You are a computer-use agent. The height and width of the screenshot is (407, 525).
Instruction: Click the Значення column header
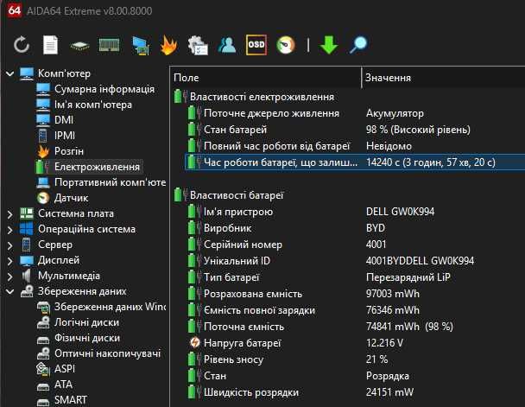click(x=444, y=78)
